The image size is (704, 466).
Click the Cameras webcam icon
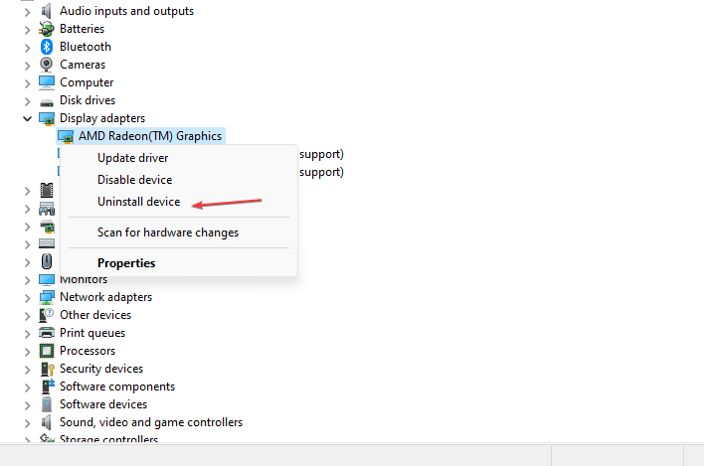pos(47,65)
